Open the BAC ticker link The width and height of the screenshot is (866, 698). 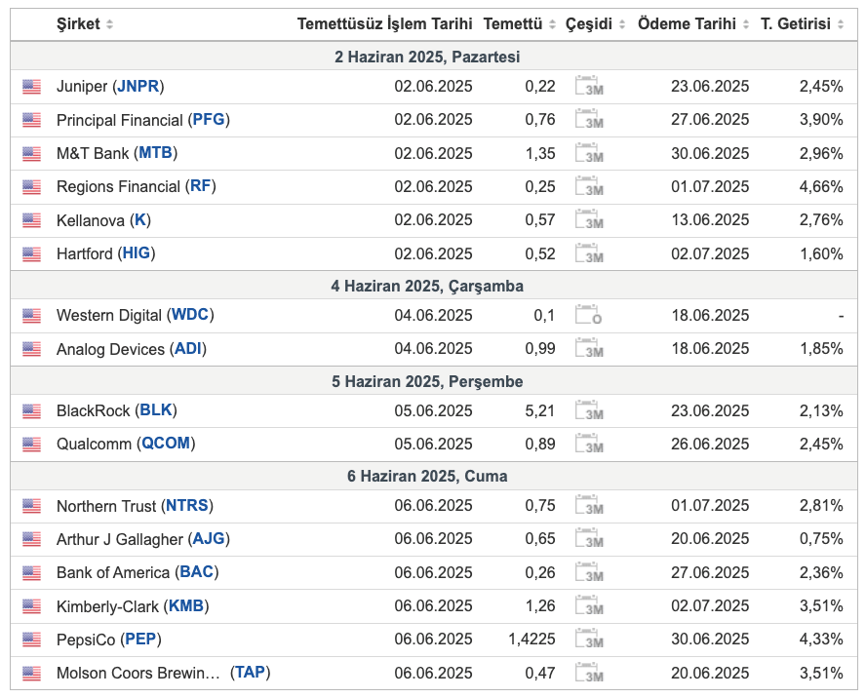point(197,572)
